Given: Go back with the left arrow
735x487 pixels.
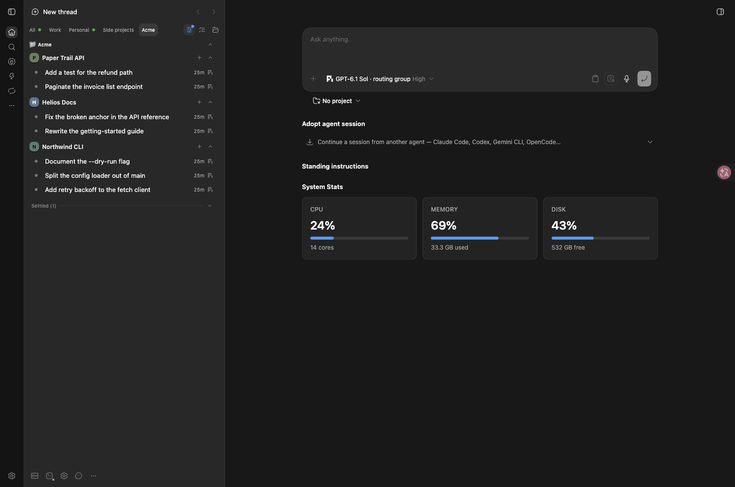Looking at the screenshot, I should click(x=198, y=12).
